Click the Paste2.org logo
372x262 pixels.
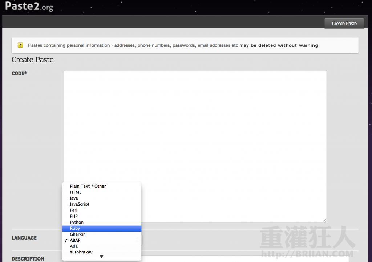(x=29, y=6)
